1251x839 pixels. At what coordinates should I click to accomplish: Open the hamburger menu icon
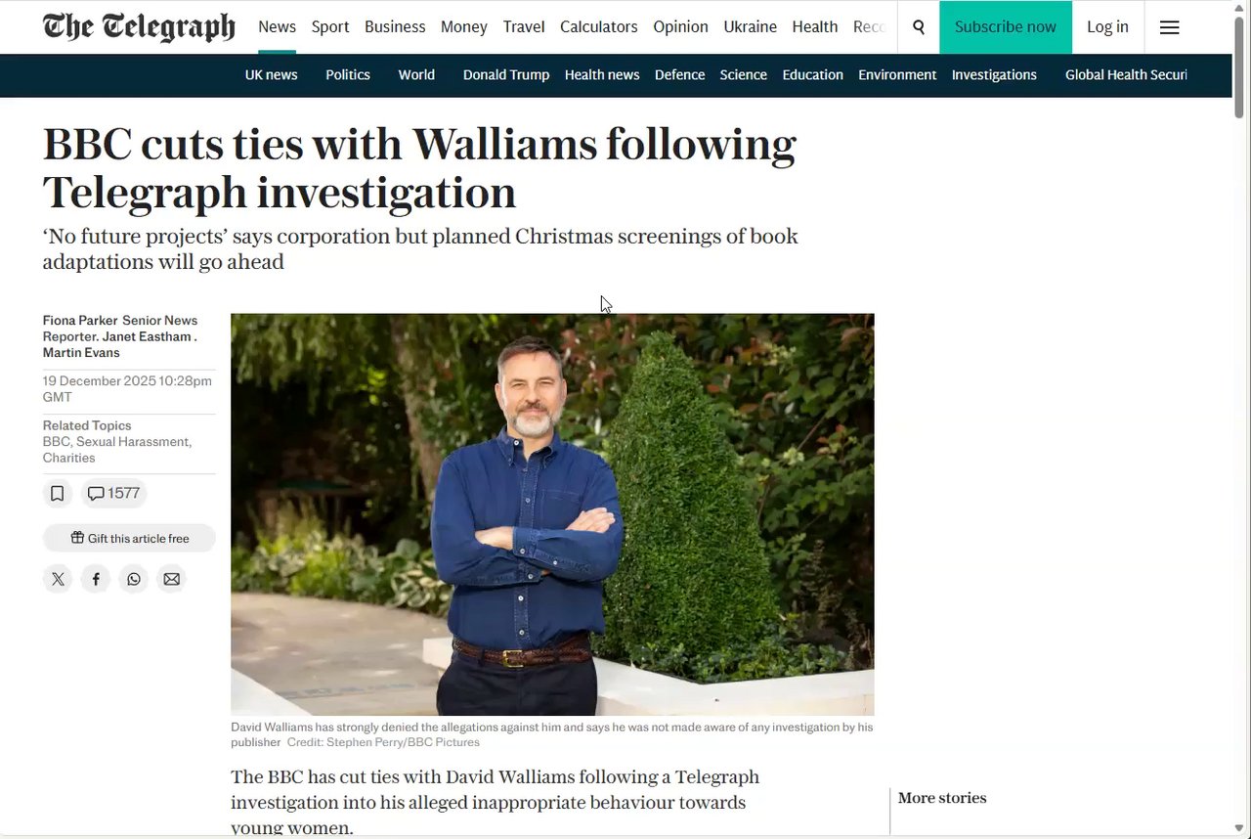(1169, 27)
